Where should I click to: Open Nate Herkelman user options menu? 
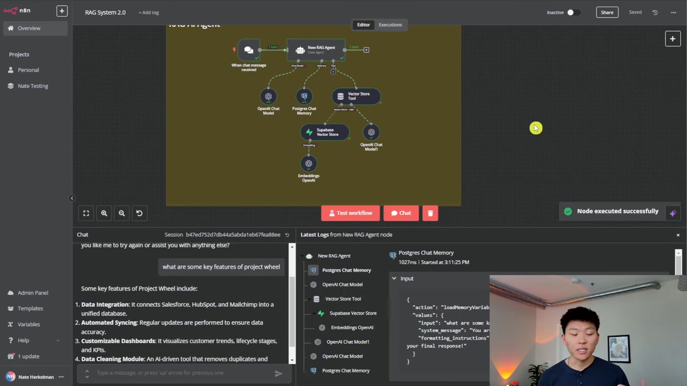click(61, 377)
